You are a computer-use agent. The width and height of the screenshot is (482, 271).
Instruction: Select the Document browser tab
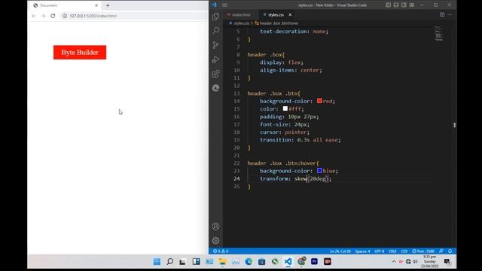[66, 5]
